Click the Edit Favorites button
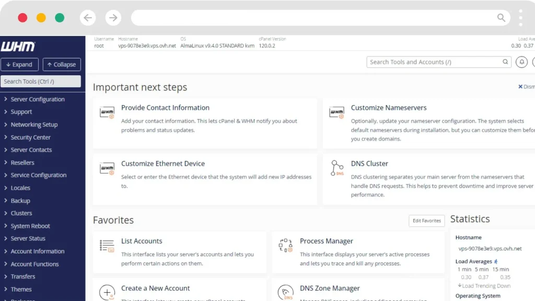Image resolution: width=535 pixels, height=301 pixels. (x=426, y=221)
